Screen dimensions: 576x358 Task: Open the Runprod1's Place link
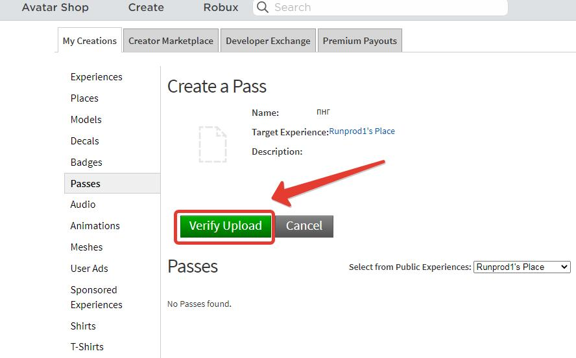(x=362, y=131)
